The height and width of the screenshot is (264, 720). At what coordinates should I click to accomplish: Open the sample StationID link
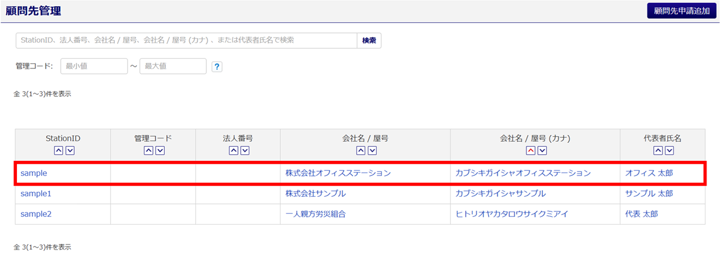click(x=34, y=173)
